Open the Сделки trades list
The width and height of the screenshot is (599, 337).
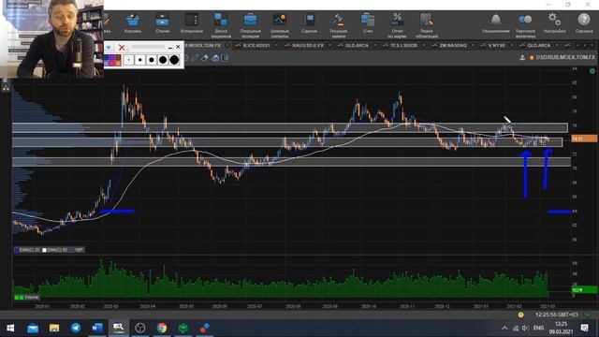(x=309, y=23)
